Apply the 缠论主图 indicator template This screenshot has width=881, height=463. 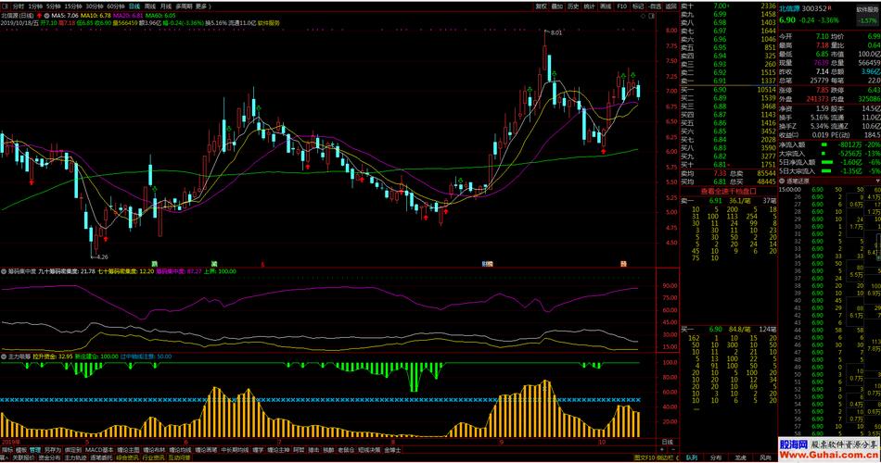pyautogui.click(x=128, y=449)
